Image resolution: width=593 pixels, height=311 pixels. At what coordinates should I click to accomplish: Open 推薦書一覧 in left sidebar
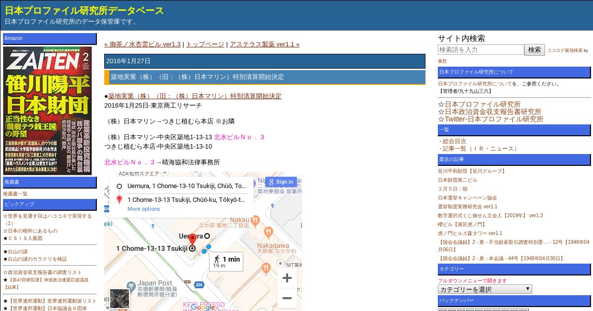tap(15, 194)
